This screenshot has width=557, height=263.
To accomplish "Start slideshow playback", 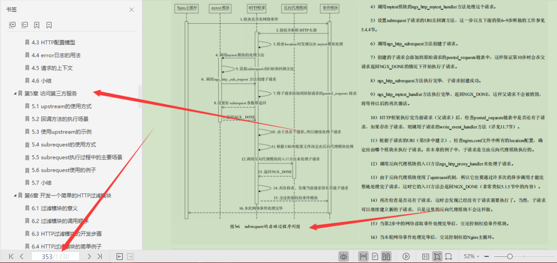I will [406, 256].
